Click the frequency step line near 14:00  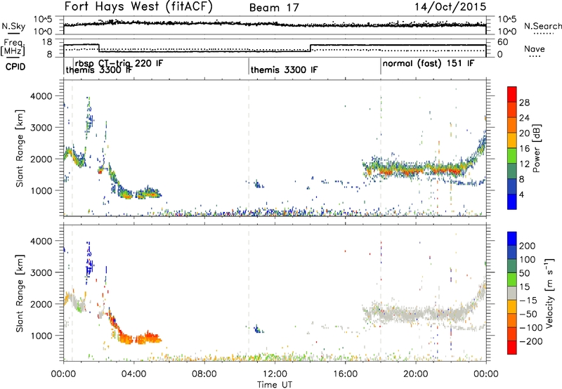tap(311, 48)
